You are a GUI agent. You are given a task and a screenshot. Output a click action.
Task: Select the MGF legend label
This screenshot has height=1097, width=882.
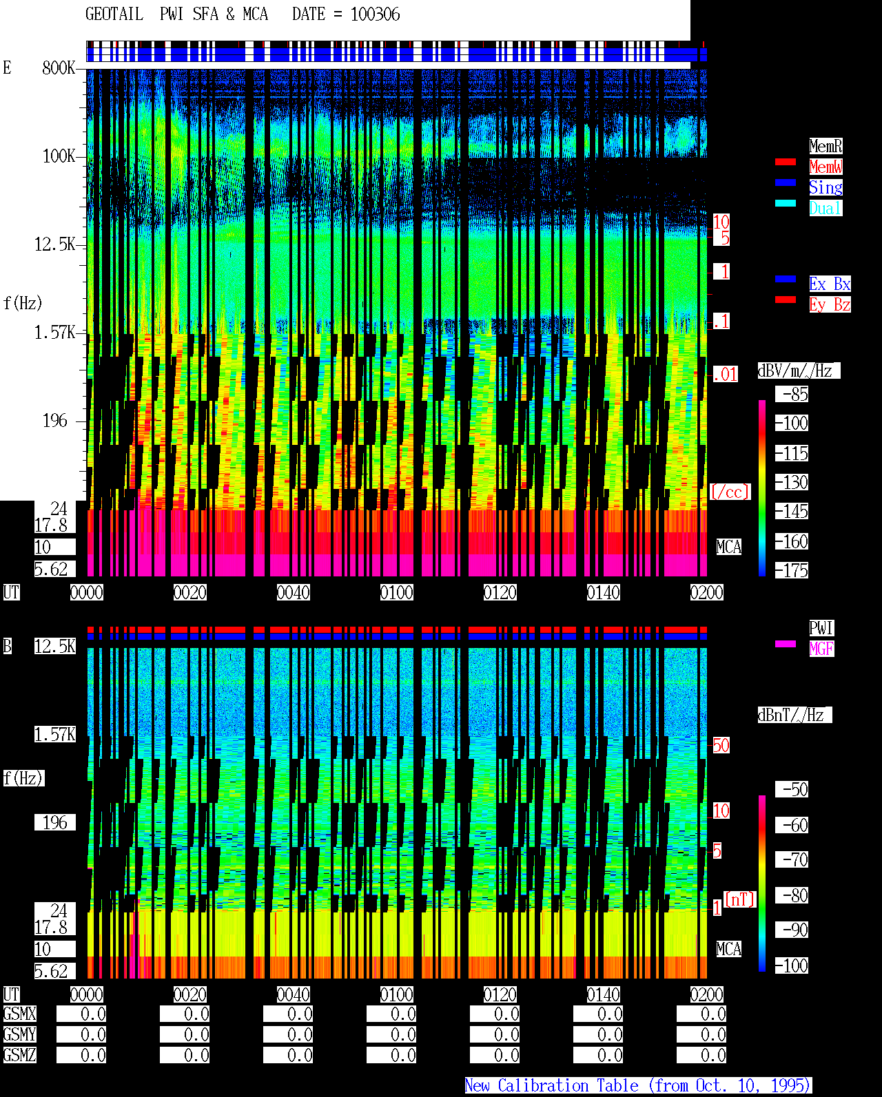[x=821, y=649]
